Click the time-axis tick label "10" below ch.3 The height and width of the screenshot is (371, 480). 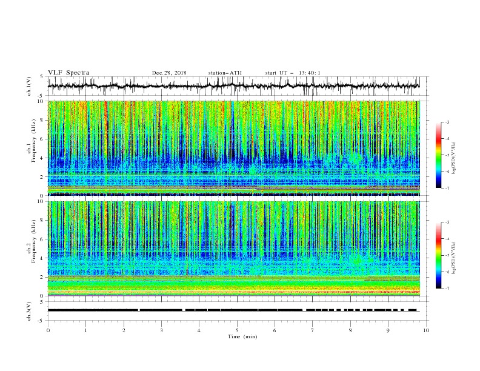click(426, 330)
